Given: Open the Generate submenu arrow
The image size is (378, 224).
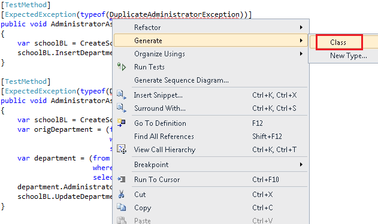Looking at the screenshot, I should [x=301, y=40].
